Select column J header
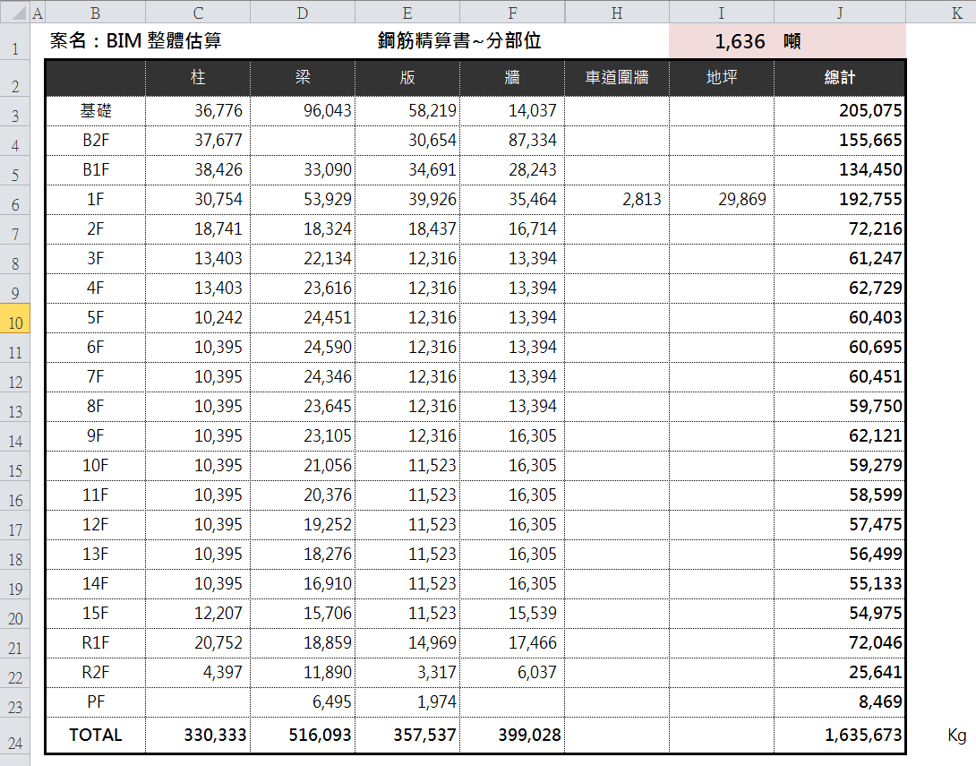The width and height of the screenshot is (976, 766). tap(839, 12)
